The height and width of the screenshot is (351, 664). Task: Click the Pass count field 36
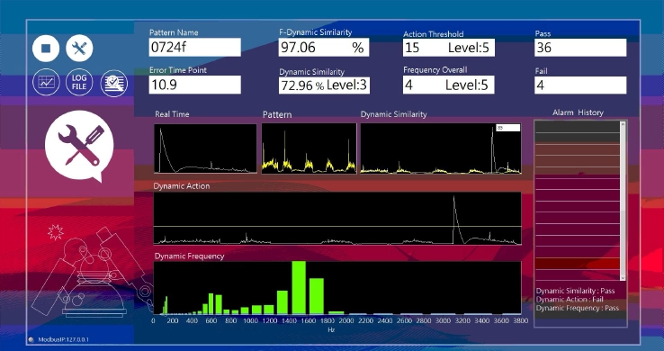point(580,48)
